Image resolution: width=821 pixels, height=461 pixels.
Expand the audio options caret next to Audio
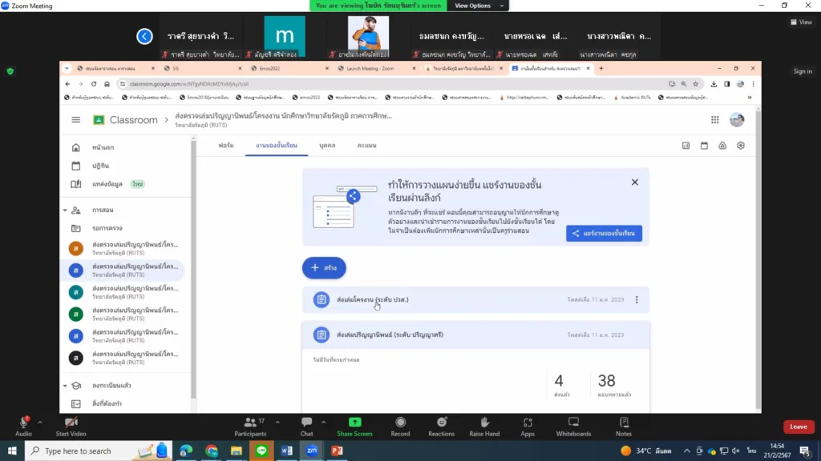coord(40,423)
